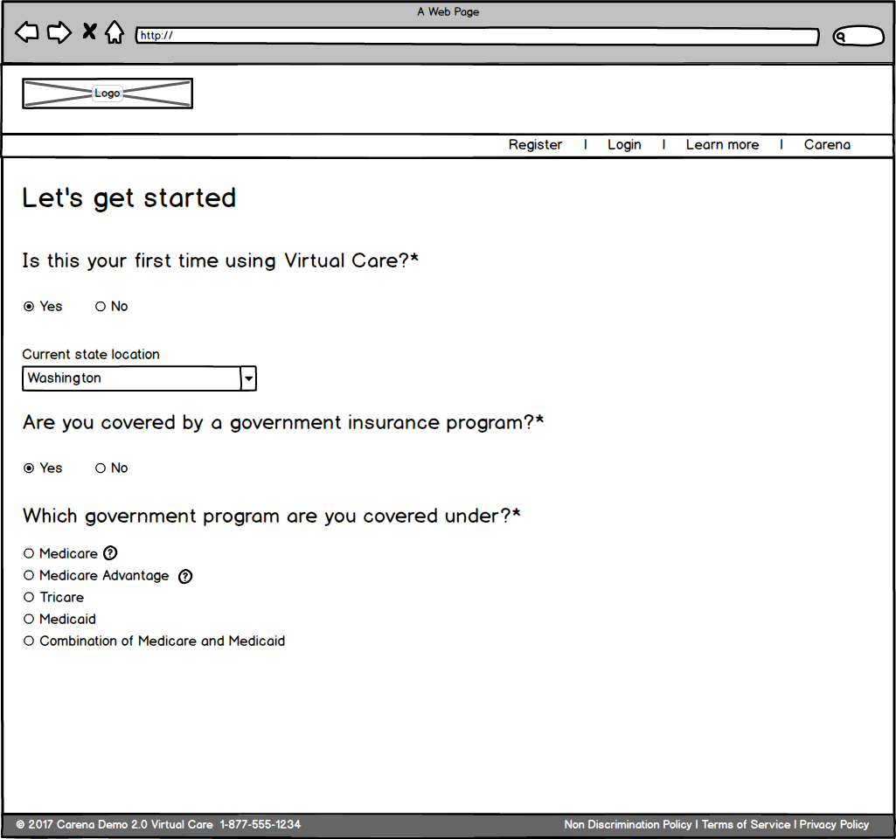Screen dimensions: 896x839
Task: Click the stop loading X icon
Action: pos(89,31)
